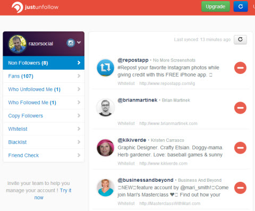Click the green Upgrade button

click(x=216, y=6)
